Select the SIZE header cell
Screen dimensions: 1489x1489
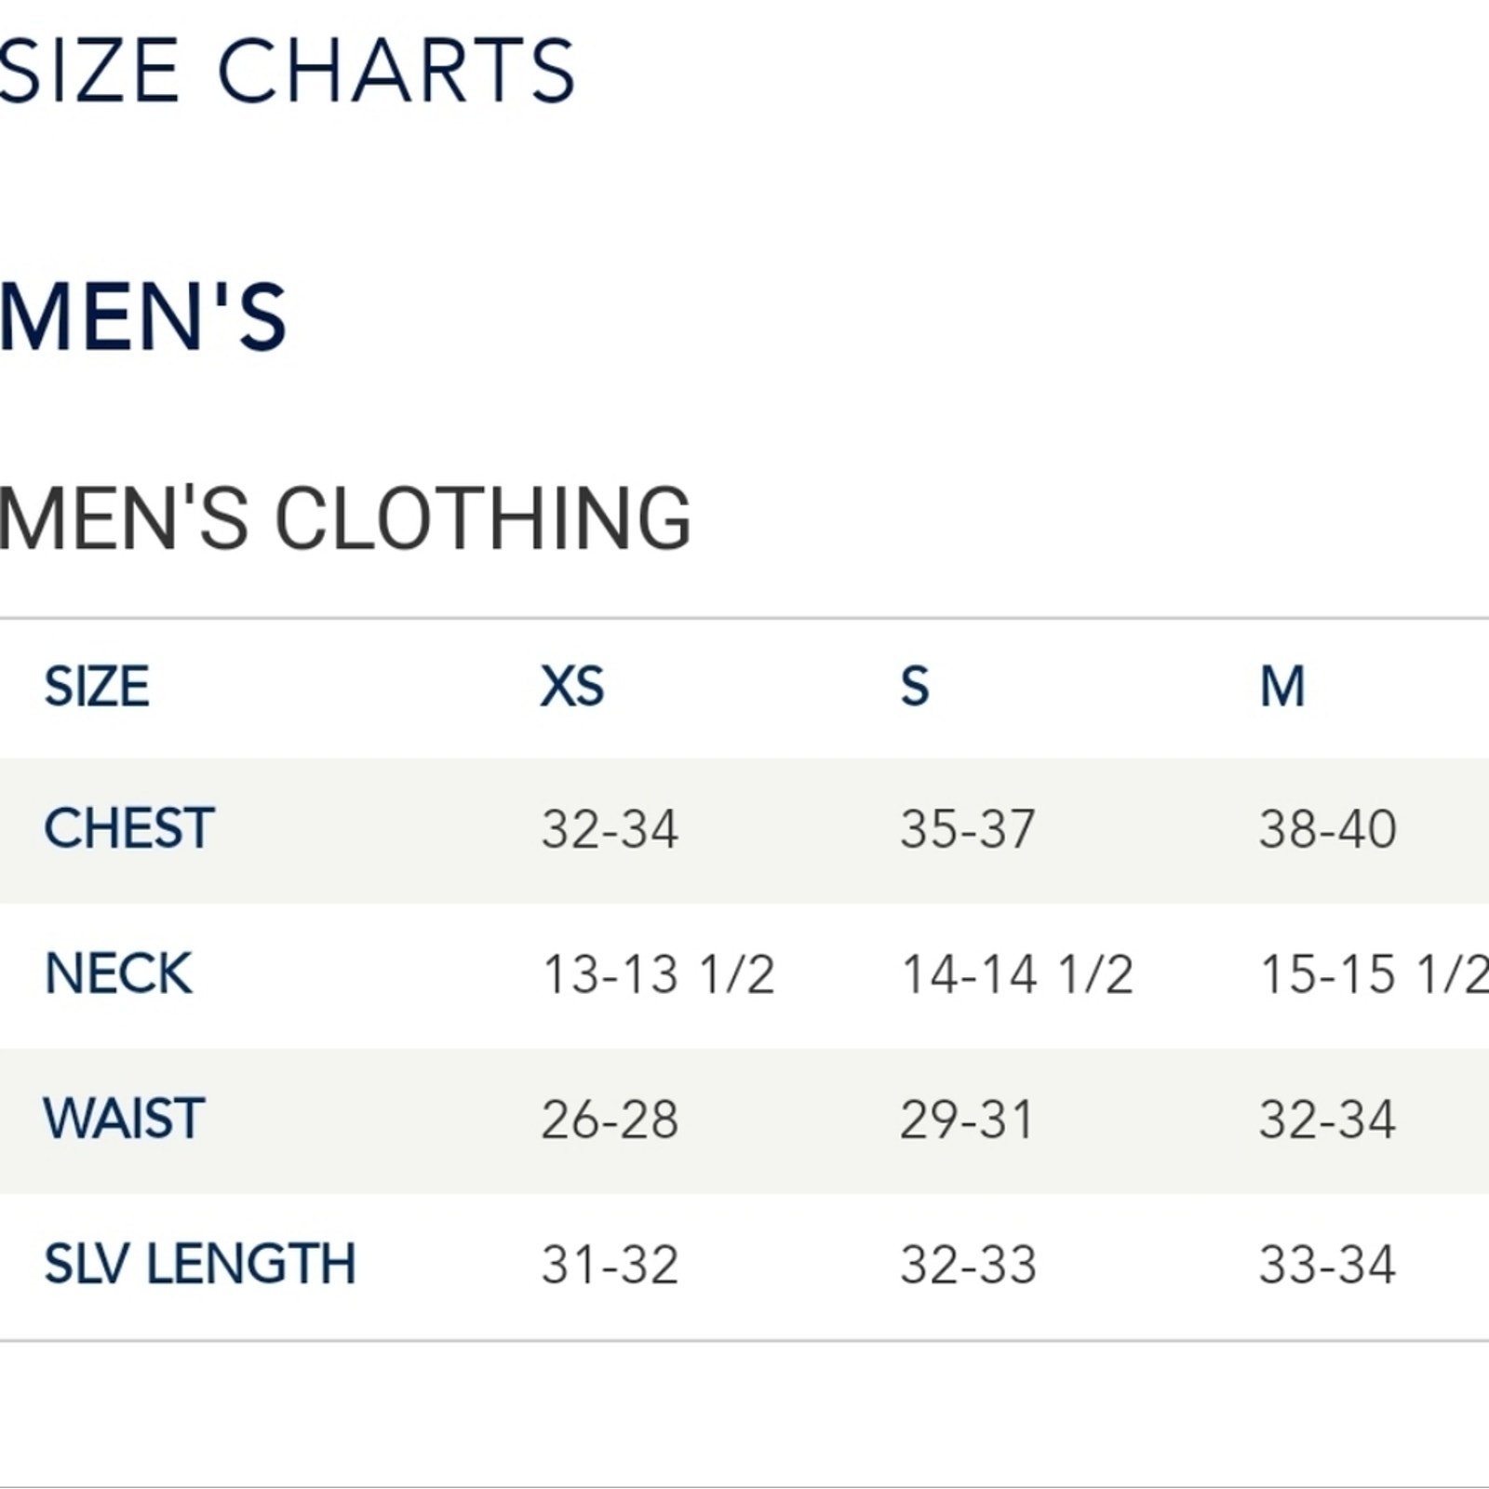pos(97,687)
